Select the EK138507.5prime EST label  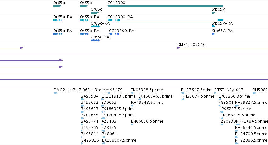[119, 140]
